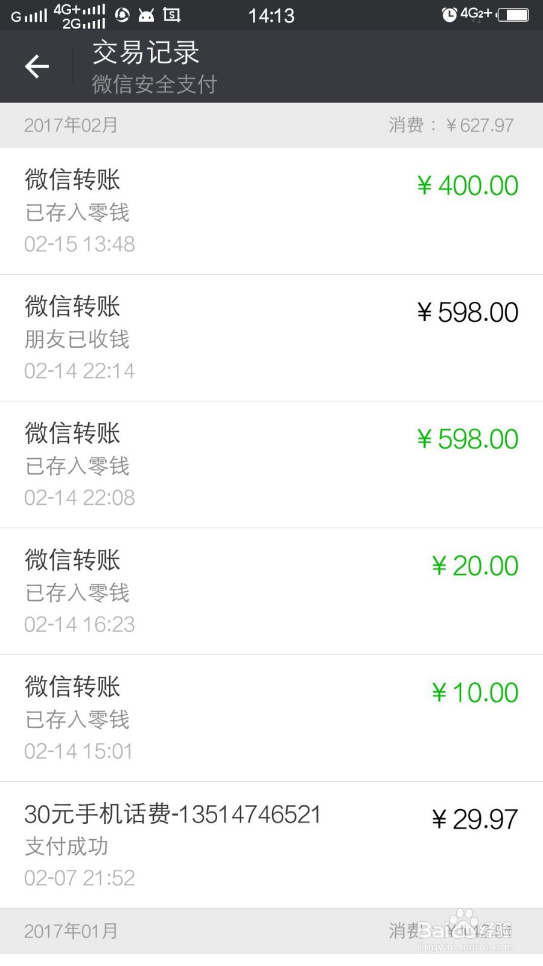Tap the battery indicator icon
The image size is (543, 966).
coord(513,14)
